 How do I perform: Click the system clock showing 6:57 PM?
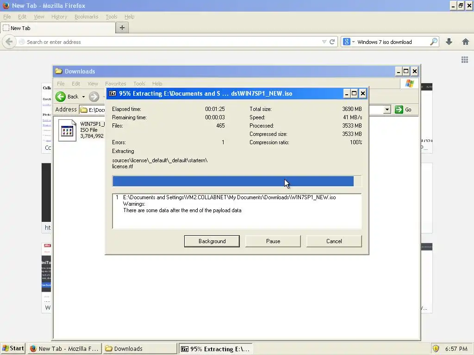coord(456,349)
